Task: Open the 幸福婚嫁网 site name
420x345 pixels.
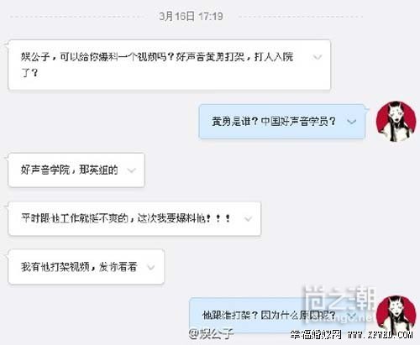Action: (x=316, y=334)
